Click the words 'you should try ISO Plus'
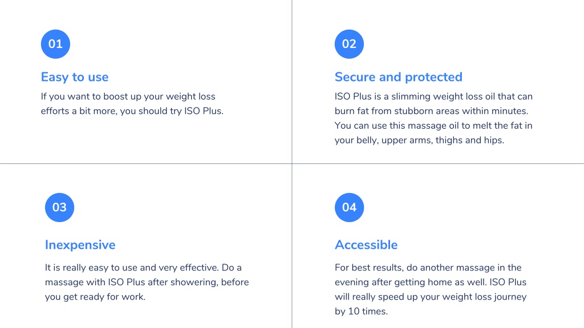Screen dimensions: 584x328 point(180,111)
